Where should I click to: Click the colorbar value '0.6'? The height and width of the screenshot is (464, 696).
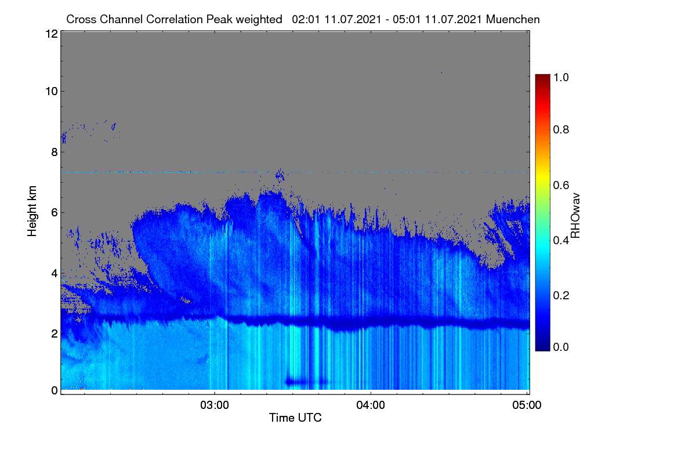pos(561,185)
